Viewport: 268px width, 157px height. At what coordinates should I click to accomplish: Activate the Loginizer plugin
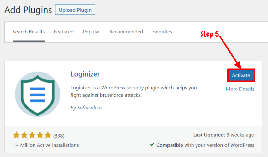point(241,75)
